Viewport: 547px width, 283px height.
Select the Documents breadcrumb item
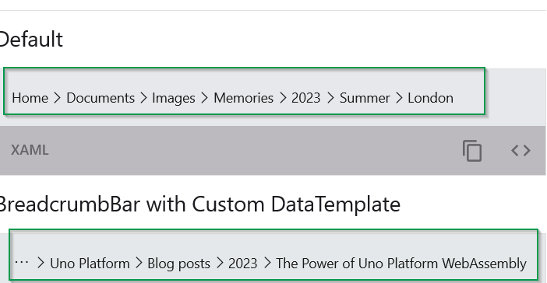tap(101, 98)
